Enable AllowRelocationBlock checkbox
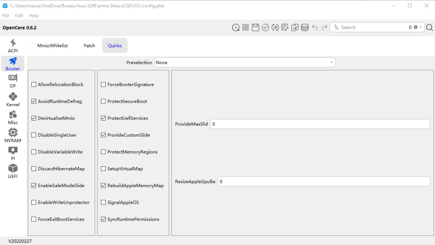The width and height of the screenshot is (435, 245). [x=34, y=84]
